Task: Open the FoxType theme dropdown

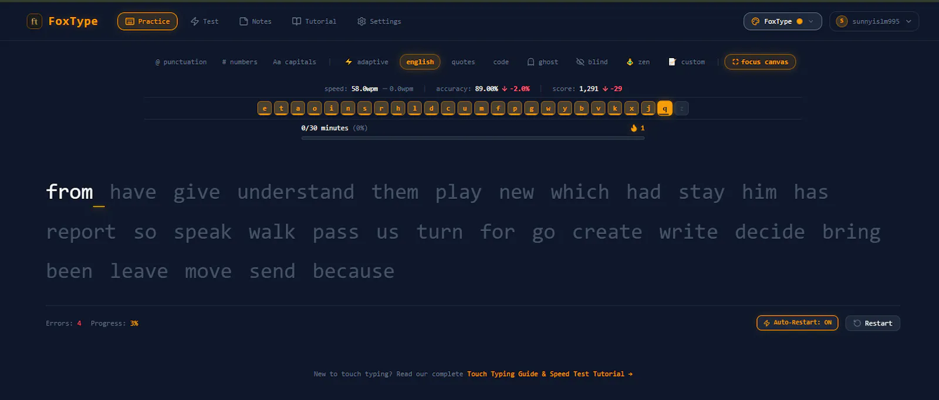Action: coord(782,21)
